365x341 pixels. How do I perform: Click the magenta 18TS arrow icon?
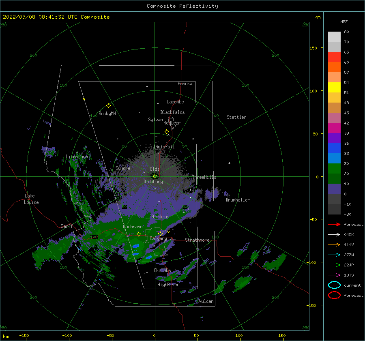pos(334,275)
